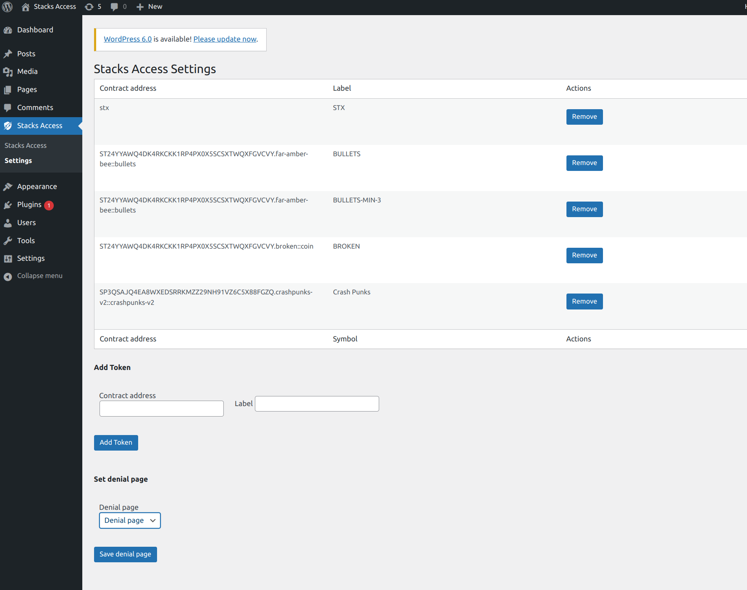Click the Settings sliders icon in the sidebar
This screenshot has width=747, height=590.
pyautogui.click(x=8, y=259)
